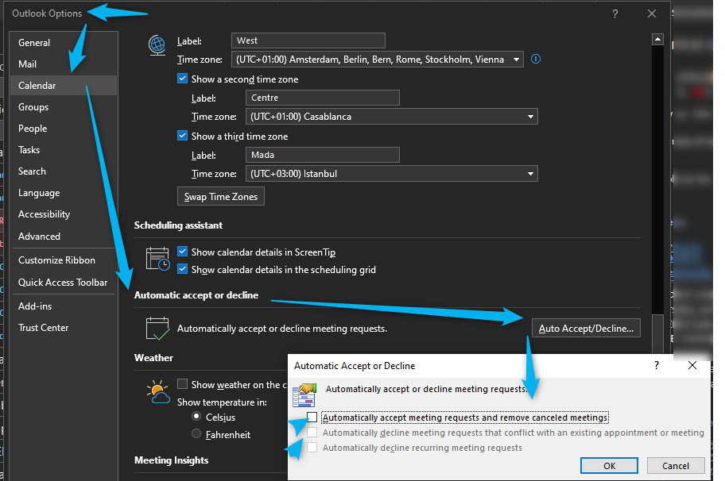This screenshot has width=725, height=481.
Task: Open the Groups options category
Action: coord(64,107)
